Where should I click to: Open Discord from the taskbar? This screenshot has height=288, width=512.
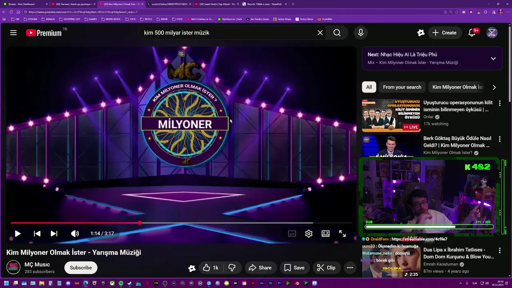pyautogui.click(x=68, y=283)
